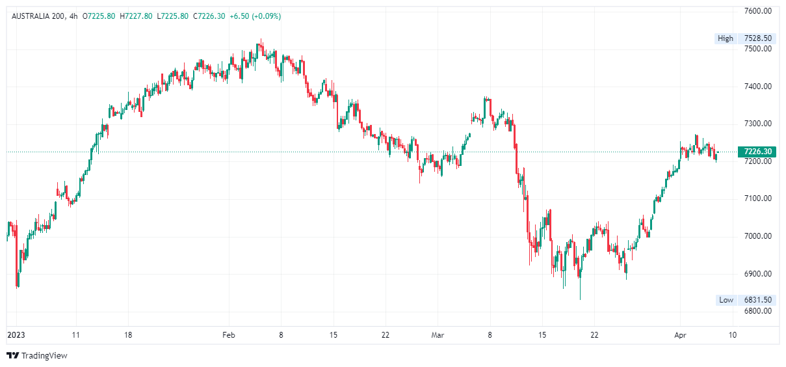Image resolution: width=786 pixels, height=367 pixels.
Task: Open the TradingView attribution link text
Action: click(x=44, y=356)
